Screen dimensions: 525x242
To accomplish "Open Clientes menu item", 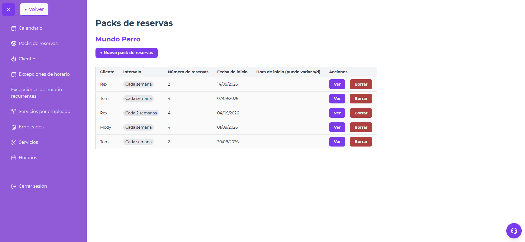I will coord(28,59).
